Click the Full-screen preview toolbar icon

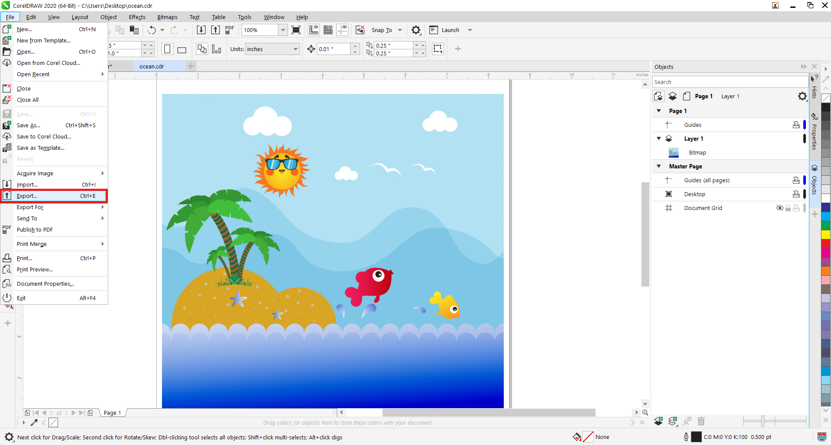[x=296, y=30]
